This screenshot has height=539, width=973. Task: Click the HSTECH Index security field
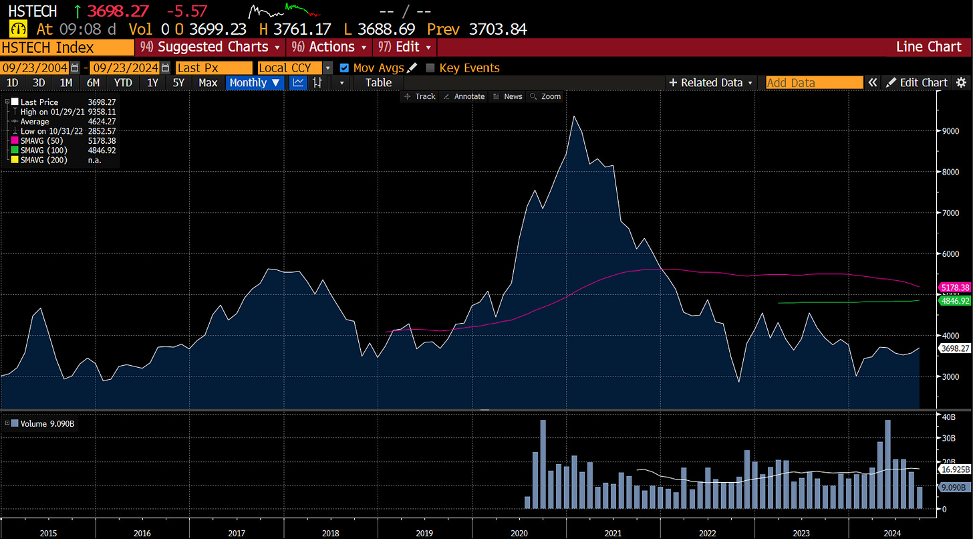click(67, 47)
